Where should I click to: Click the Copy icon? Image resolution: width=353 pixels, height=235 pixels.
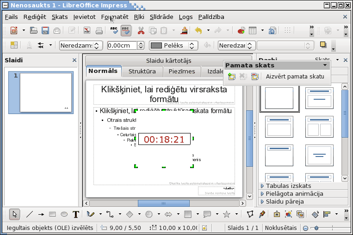point(153,30)
